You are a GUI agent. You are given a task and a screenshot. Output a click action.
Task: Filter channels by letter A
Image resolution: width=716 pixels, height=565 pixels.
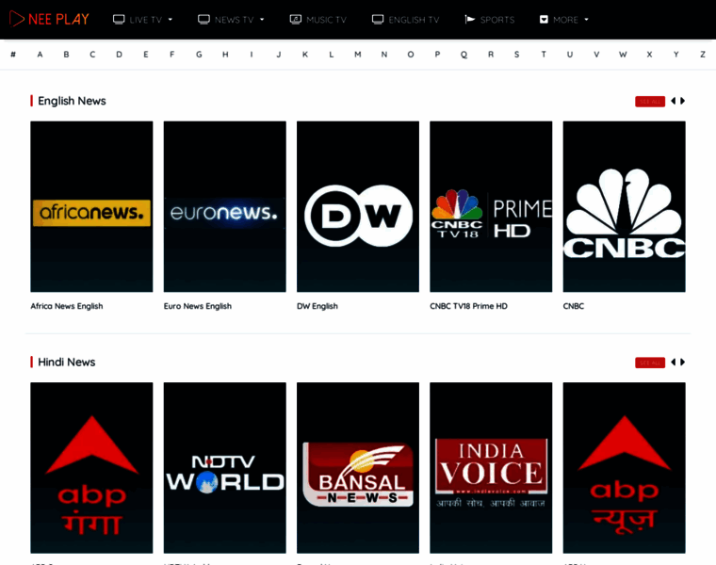(x=40, y=55)
